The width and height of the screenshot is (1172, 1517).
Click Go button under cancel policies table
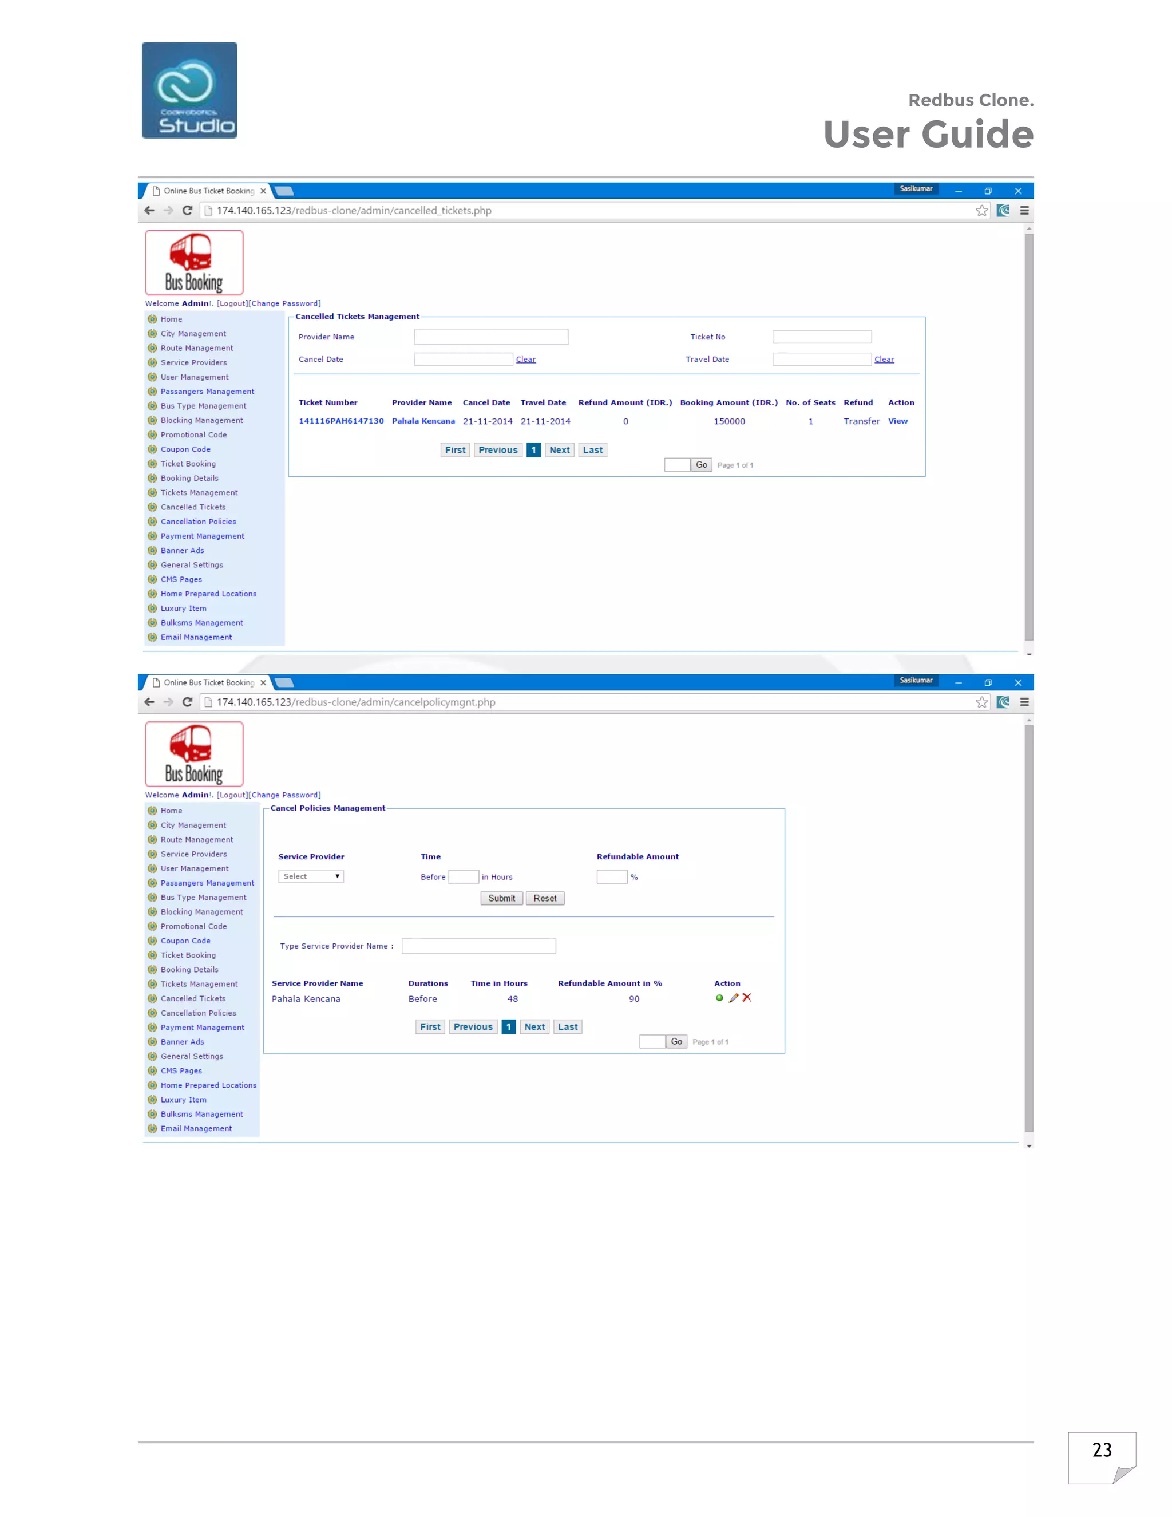(x=676, y=1042)
